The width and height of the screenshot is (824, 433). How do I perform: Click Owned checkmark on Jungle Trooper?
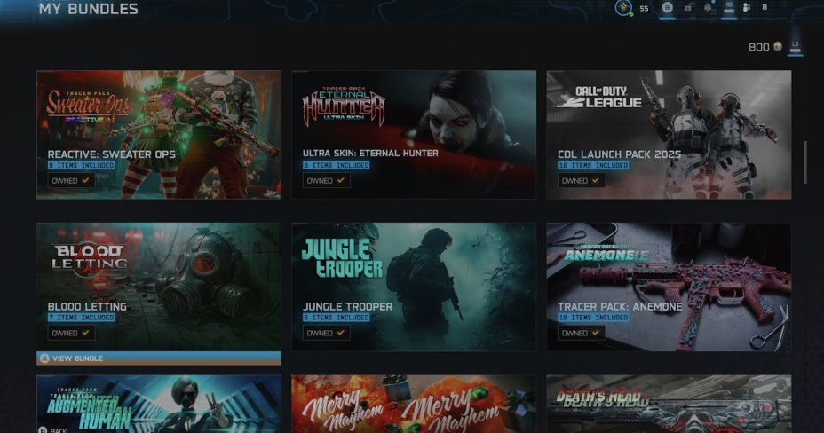pyautogui.click(x=341, y=333)
